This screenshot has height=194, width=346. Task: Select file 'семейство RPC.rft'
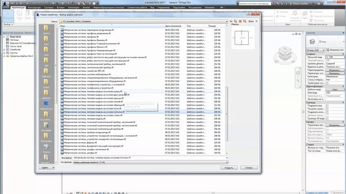(x=84, y=71)
